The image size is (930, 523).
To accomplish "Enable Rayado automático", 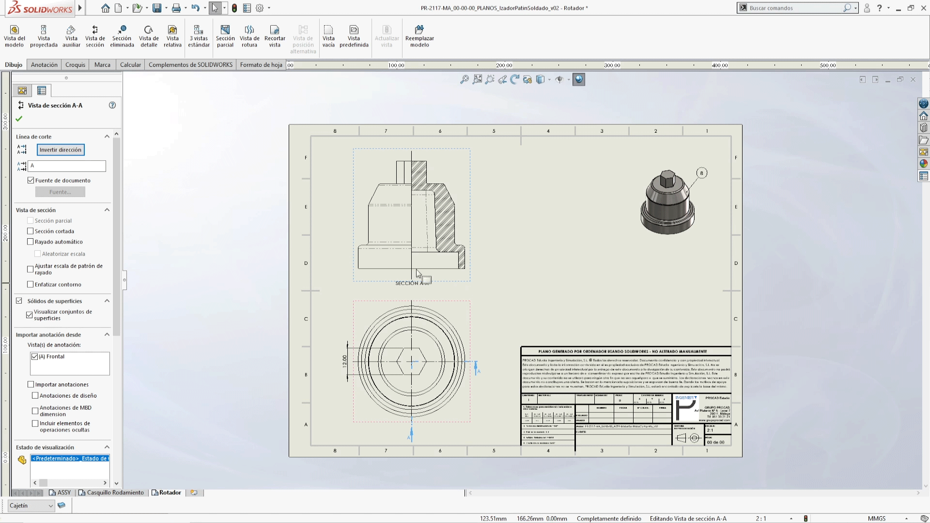I will [x=31, y=242].
